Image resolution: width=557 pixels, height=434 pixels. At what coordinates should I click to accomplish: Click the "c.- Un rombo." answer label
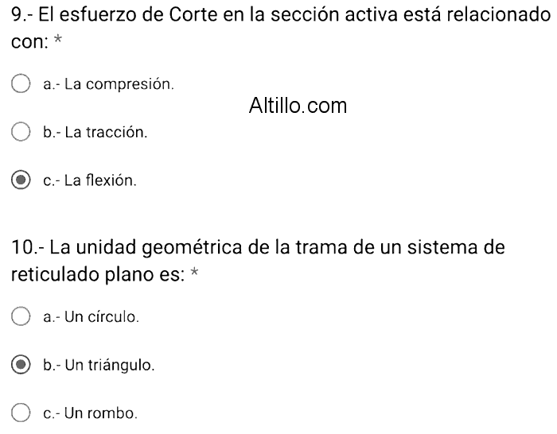89,413
